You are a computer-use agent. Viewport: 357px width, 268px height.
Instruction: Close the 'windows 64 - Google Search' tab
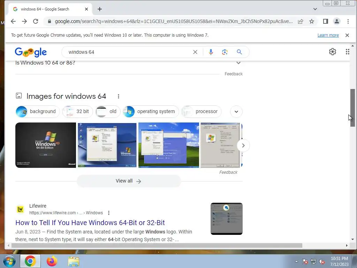coord(86,9)
